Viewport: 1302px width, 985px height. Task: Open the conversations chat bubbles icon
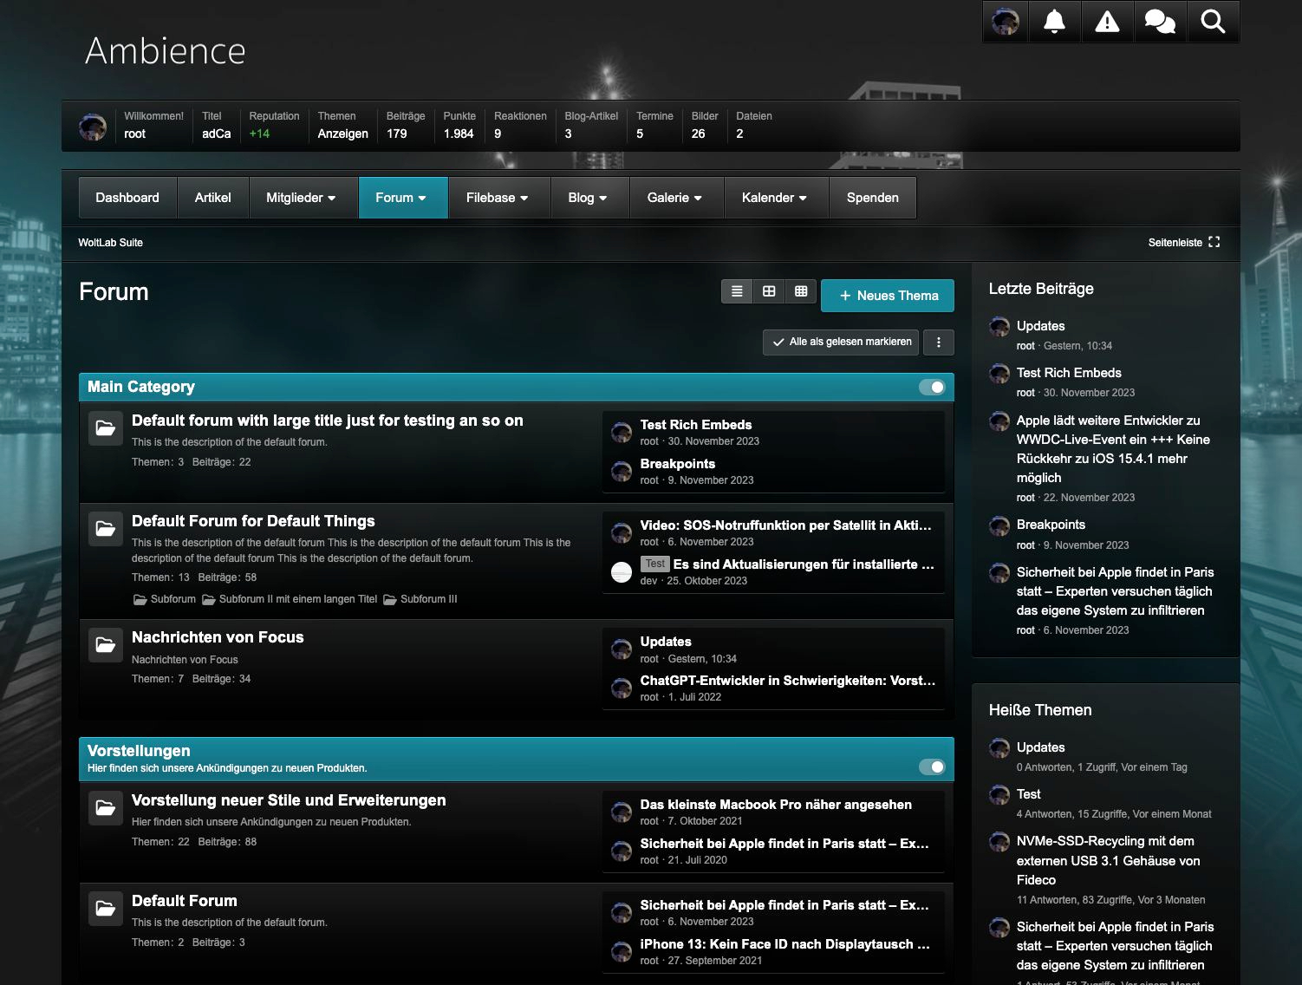[1160, 22]
